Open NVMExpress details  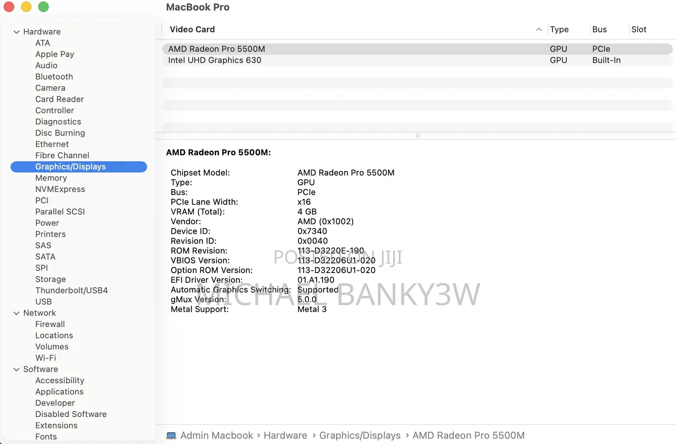60,190
